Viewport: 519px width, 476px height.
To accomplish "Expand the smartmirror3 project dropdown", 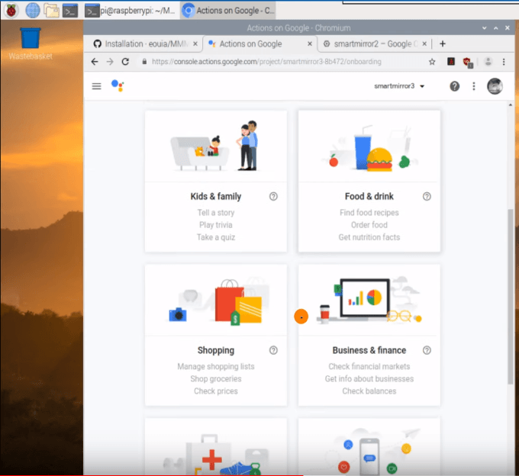I will coord(399,86).
